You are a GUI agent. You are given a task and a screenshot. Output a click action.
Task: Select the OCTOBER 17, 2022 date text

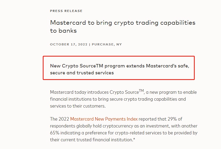69,44
